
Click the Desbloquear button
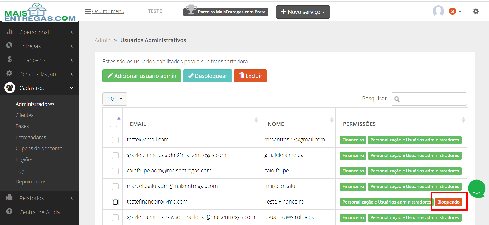208,76
